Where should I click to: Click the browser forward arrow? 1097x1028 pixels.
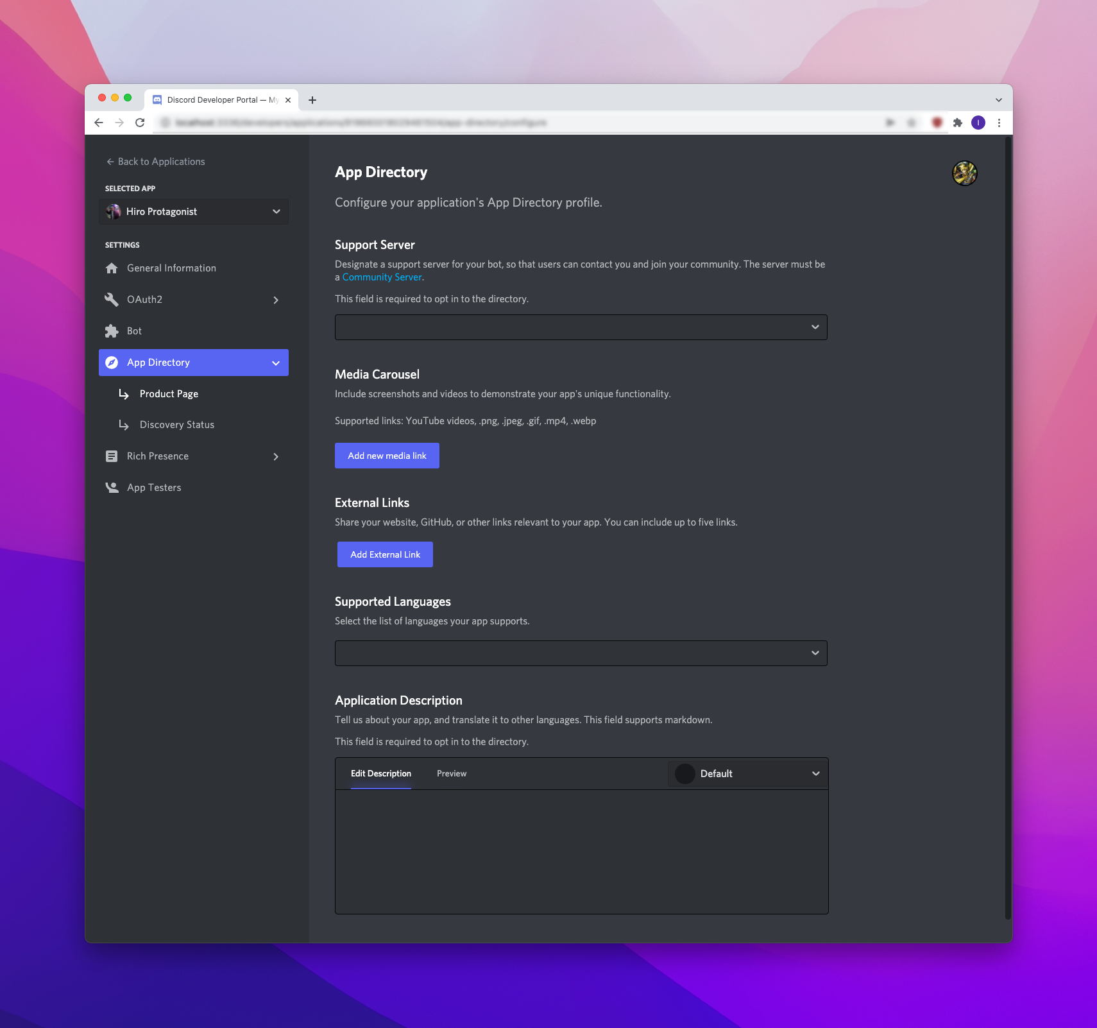pyautogui.click(x=119, y=123)
